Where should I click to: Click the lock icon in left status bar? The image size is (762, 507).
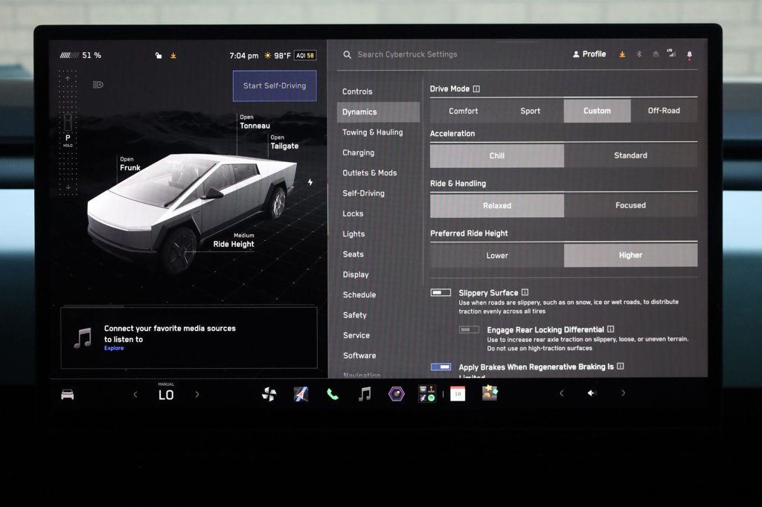point(159,55)
